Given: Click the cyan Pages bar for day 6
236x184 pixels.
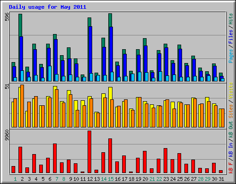Looking at the screenshot, I should click(x=50, y=74).
